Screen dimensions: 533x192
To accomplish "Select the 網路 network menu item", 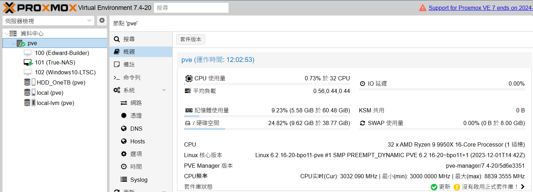I will [x=136, y=103].
